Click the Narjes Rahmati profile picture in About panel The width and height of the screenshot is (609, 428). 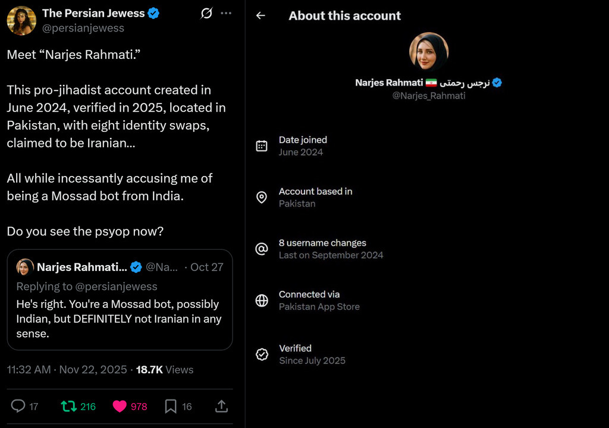429,52
